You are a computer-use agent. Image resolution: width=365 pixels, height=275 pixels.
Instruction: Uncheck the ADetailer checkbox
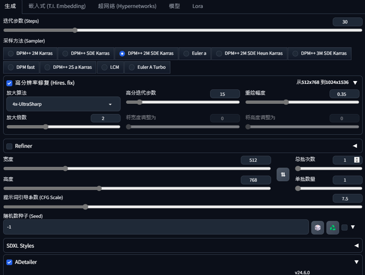tap(9, 262)
